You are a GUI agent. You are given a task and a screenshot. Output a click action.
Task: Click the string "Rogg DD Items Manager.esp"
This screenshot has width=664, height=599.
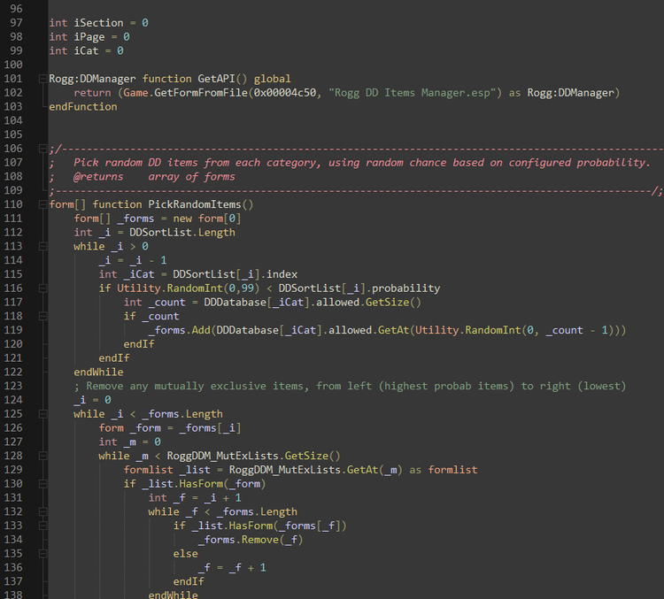(x=412, y=93)
